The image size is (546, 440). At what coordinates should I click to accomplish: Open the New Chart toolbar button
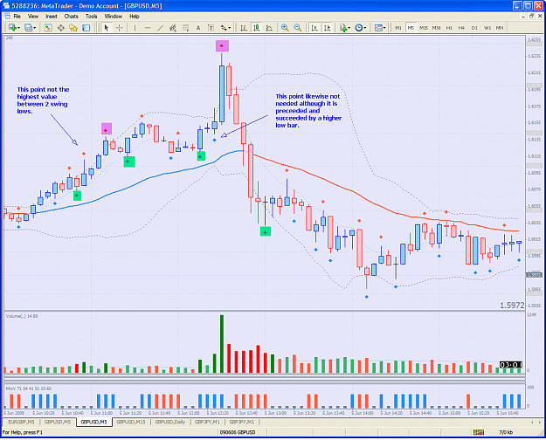pyautogui.click(x=12, y=28)
